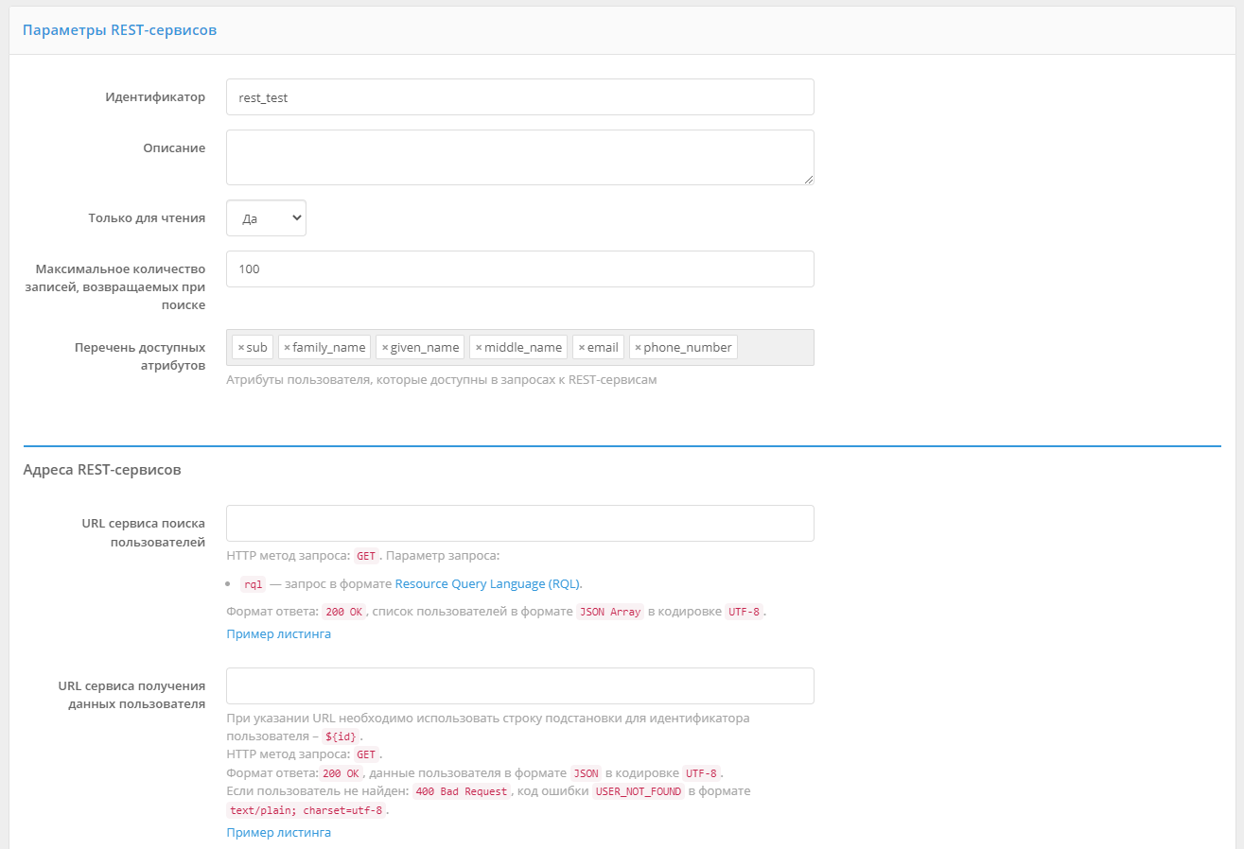Remove the family_name attribute tag
The height and width of the screenshot is (849, 1244).
pos(287,348)
